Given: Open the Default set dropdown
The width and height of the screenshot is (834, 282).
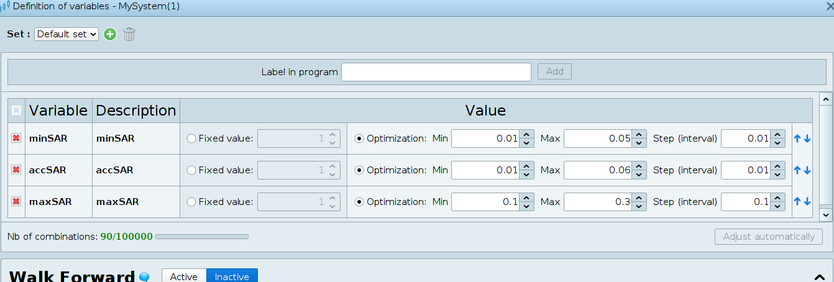Looking at the screenshot, I should pos(66,34).
